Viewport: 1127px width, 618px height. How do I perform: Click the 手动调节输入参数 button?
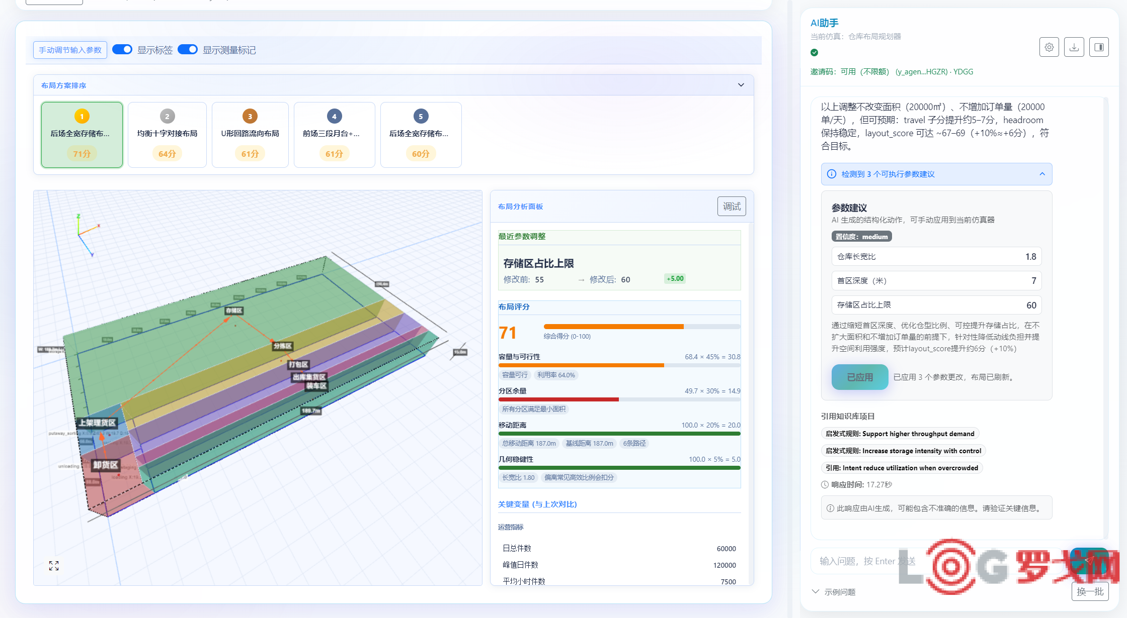point(70,50)
